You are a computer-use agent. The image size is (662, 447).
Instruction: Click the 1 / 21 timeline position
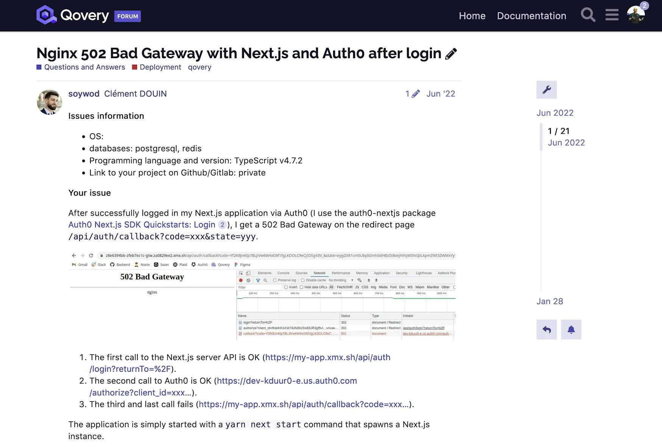(x=559, y=131)
